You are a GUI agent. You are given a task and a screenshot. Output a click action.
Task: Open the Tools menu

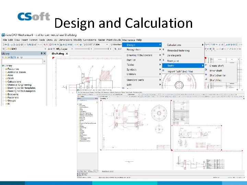tap(42, 40)
